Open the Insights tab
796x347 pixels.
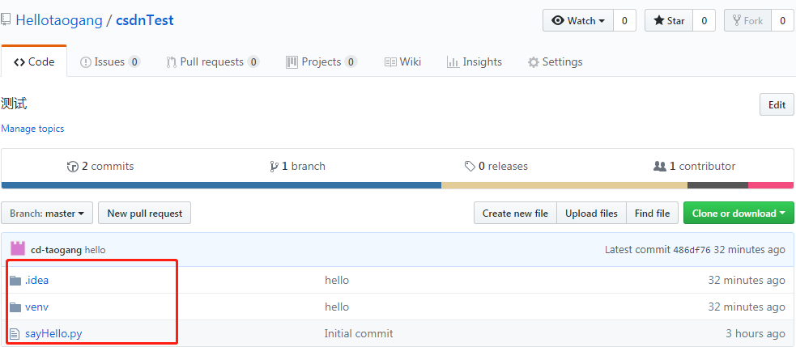[475, 62]
